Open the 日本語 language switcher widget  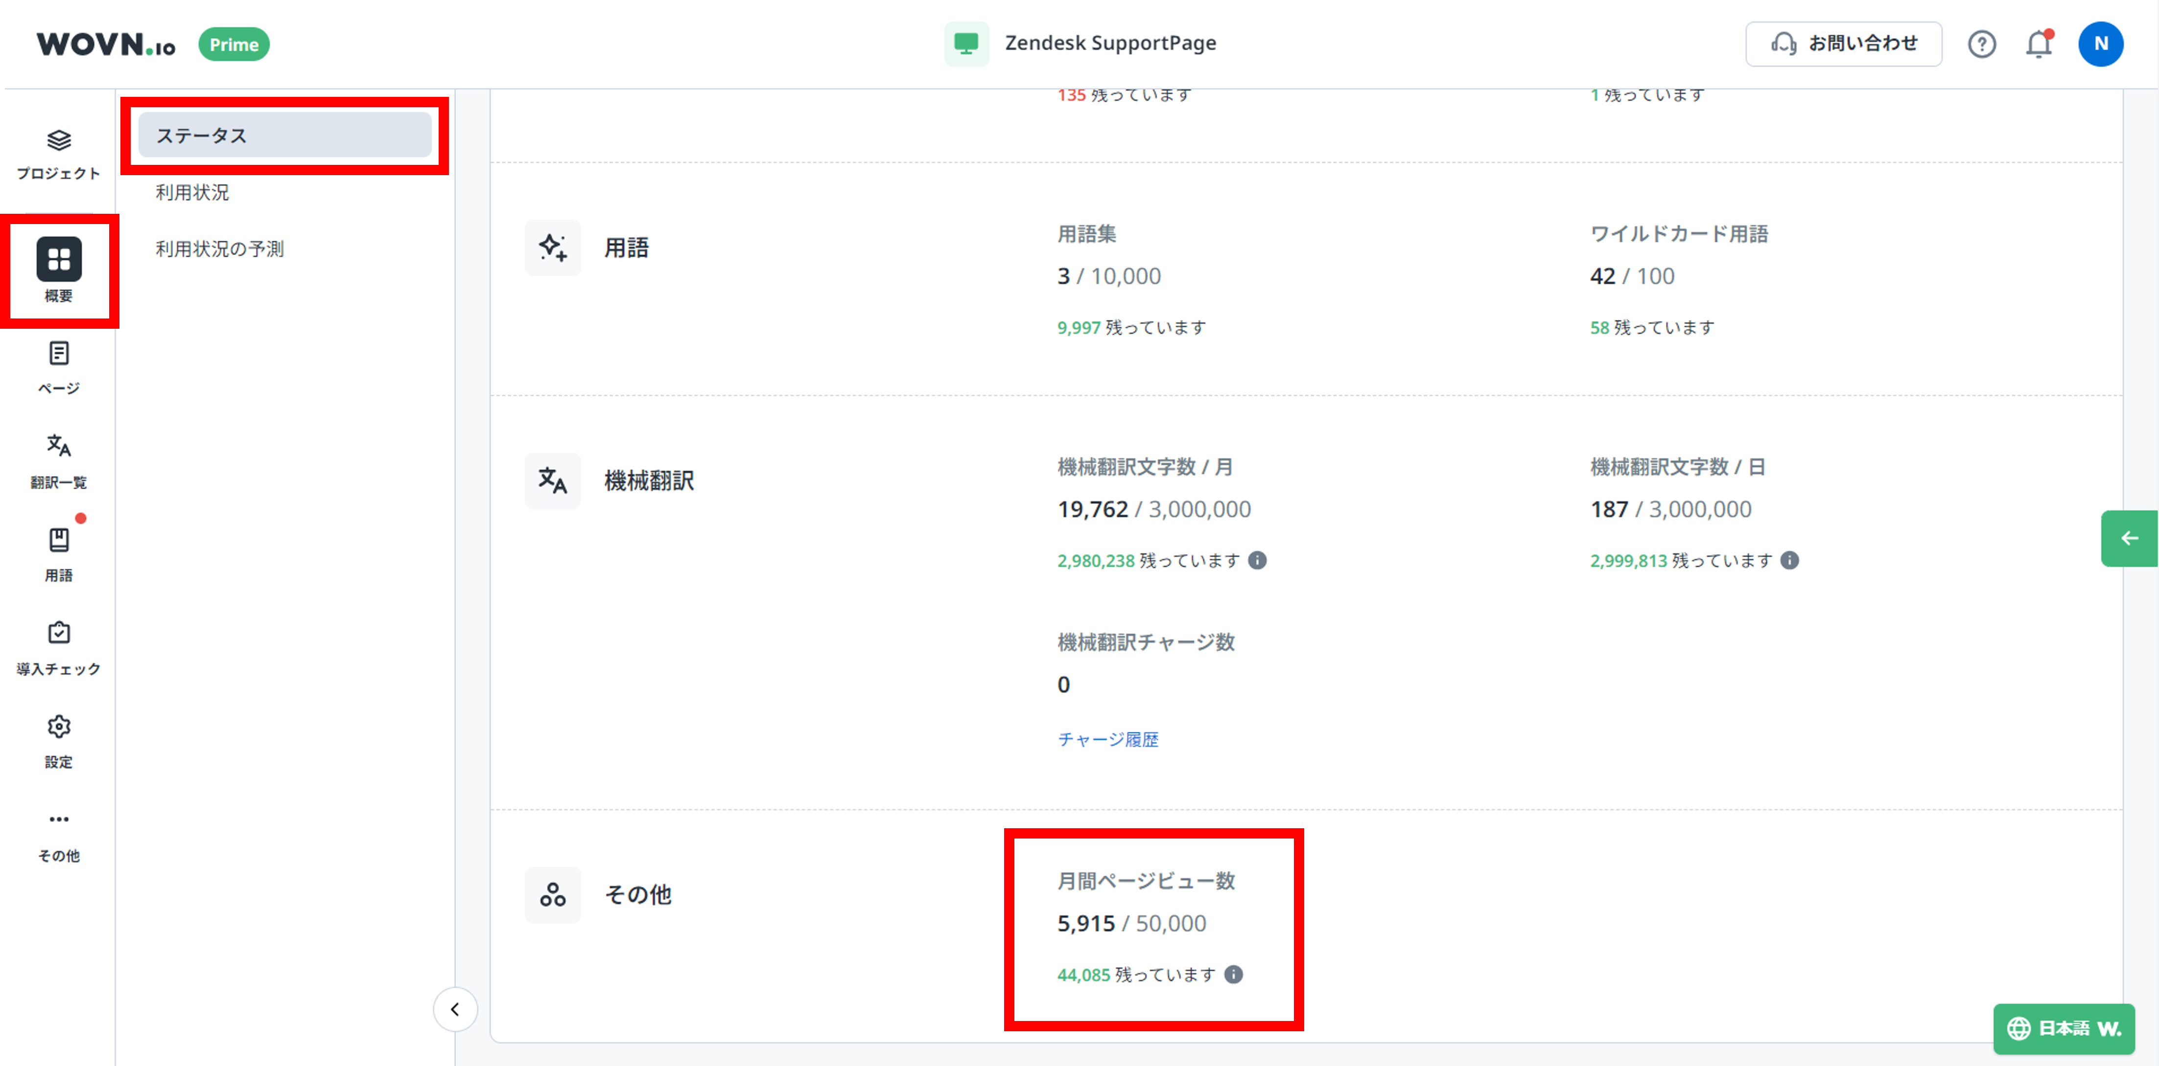[2063, 1027]
